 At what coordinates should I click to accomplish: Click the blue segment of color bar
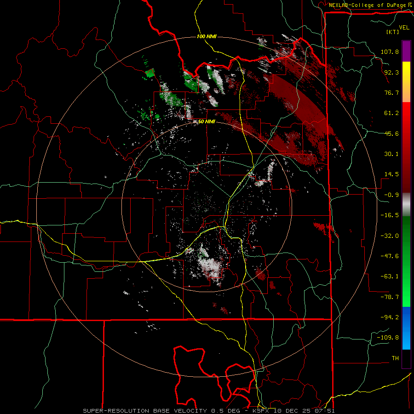pyautogui.click(x=406, y=328)
